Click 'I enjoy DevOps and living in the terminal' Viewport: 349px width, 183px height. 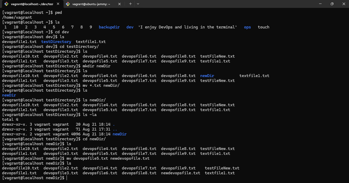pos(187,27)
